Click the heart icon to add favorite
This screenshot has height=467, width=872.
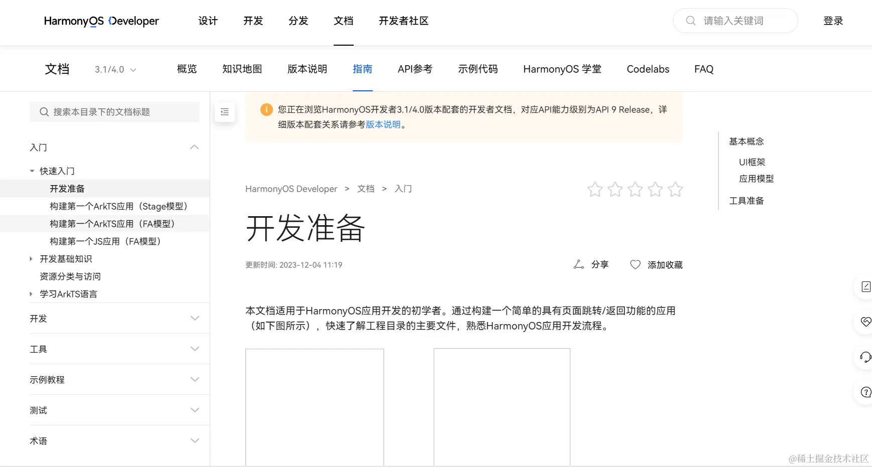click(x=635, y=264)
